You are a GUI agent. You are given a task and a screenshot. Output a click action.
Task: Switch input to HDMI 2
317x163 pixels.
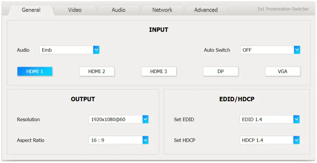pyautogui.click(x=97, y=71)
